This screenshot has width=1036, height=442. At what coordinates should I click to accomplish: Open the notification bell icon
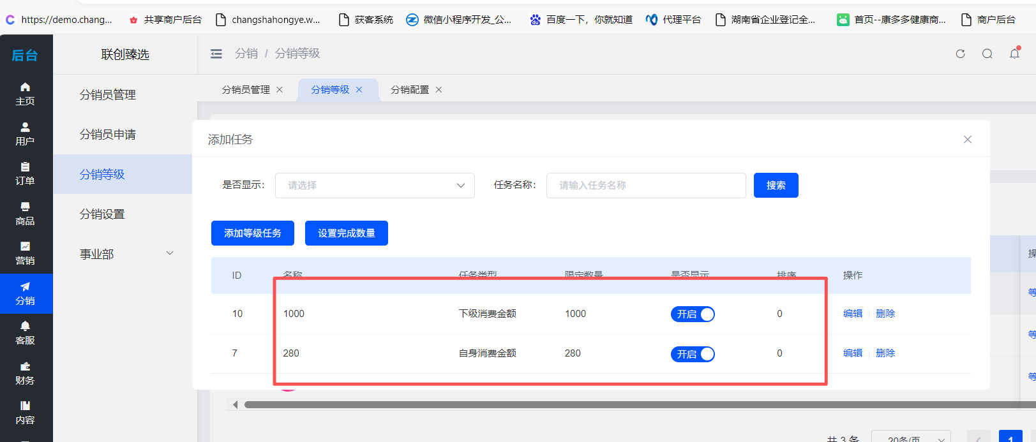pos(1014,54)
